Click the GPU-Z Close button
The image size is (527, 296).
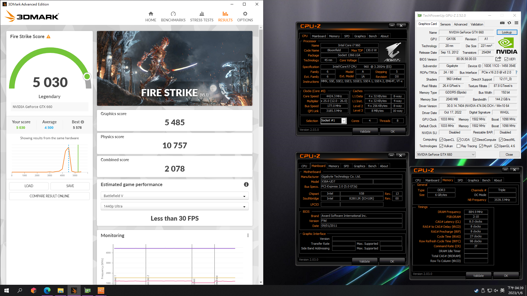pyautogui.click(x=509, y=155)
